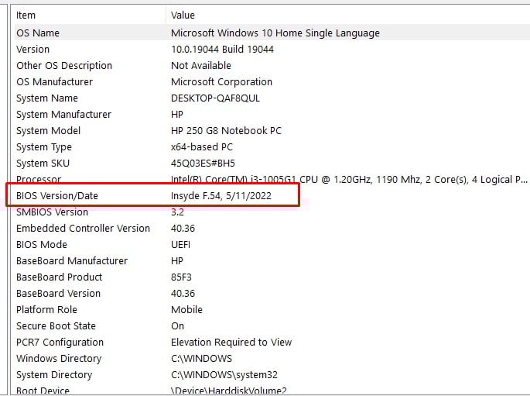Select the Platform Role row label
The width and height of the screenshot is (530, 396).
pyautogui.click(x=46, y=309)
